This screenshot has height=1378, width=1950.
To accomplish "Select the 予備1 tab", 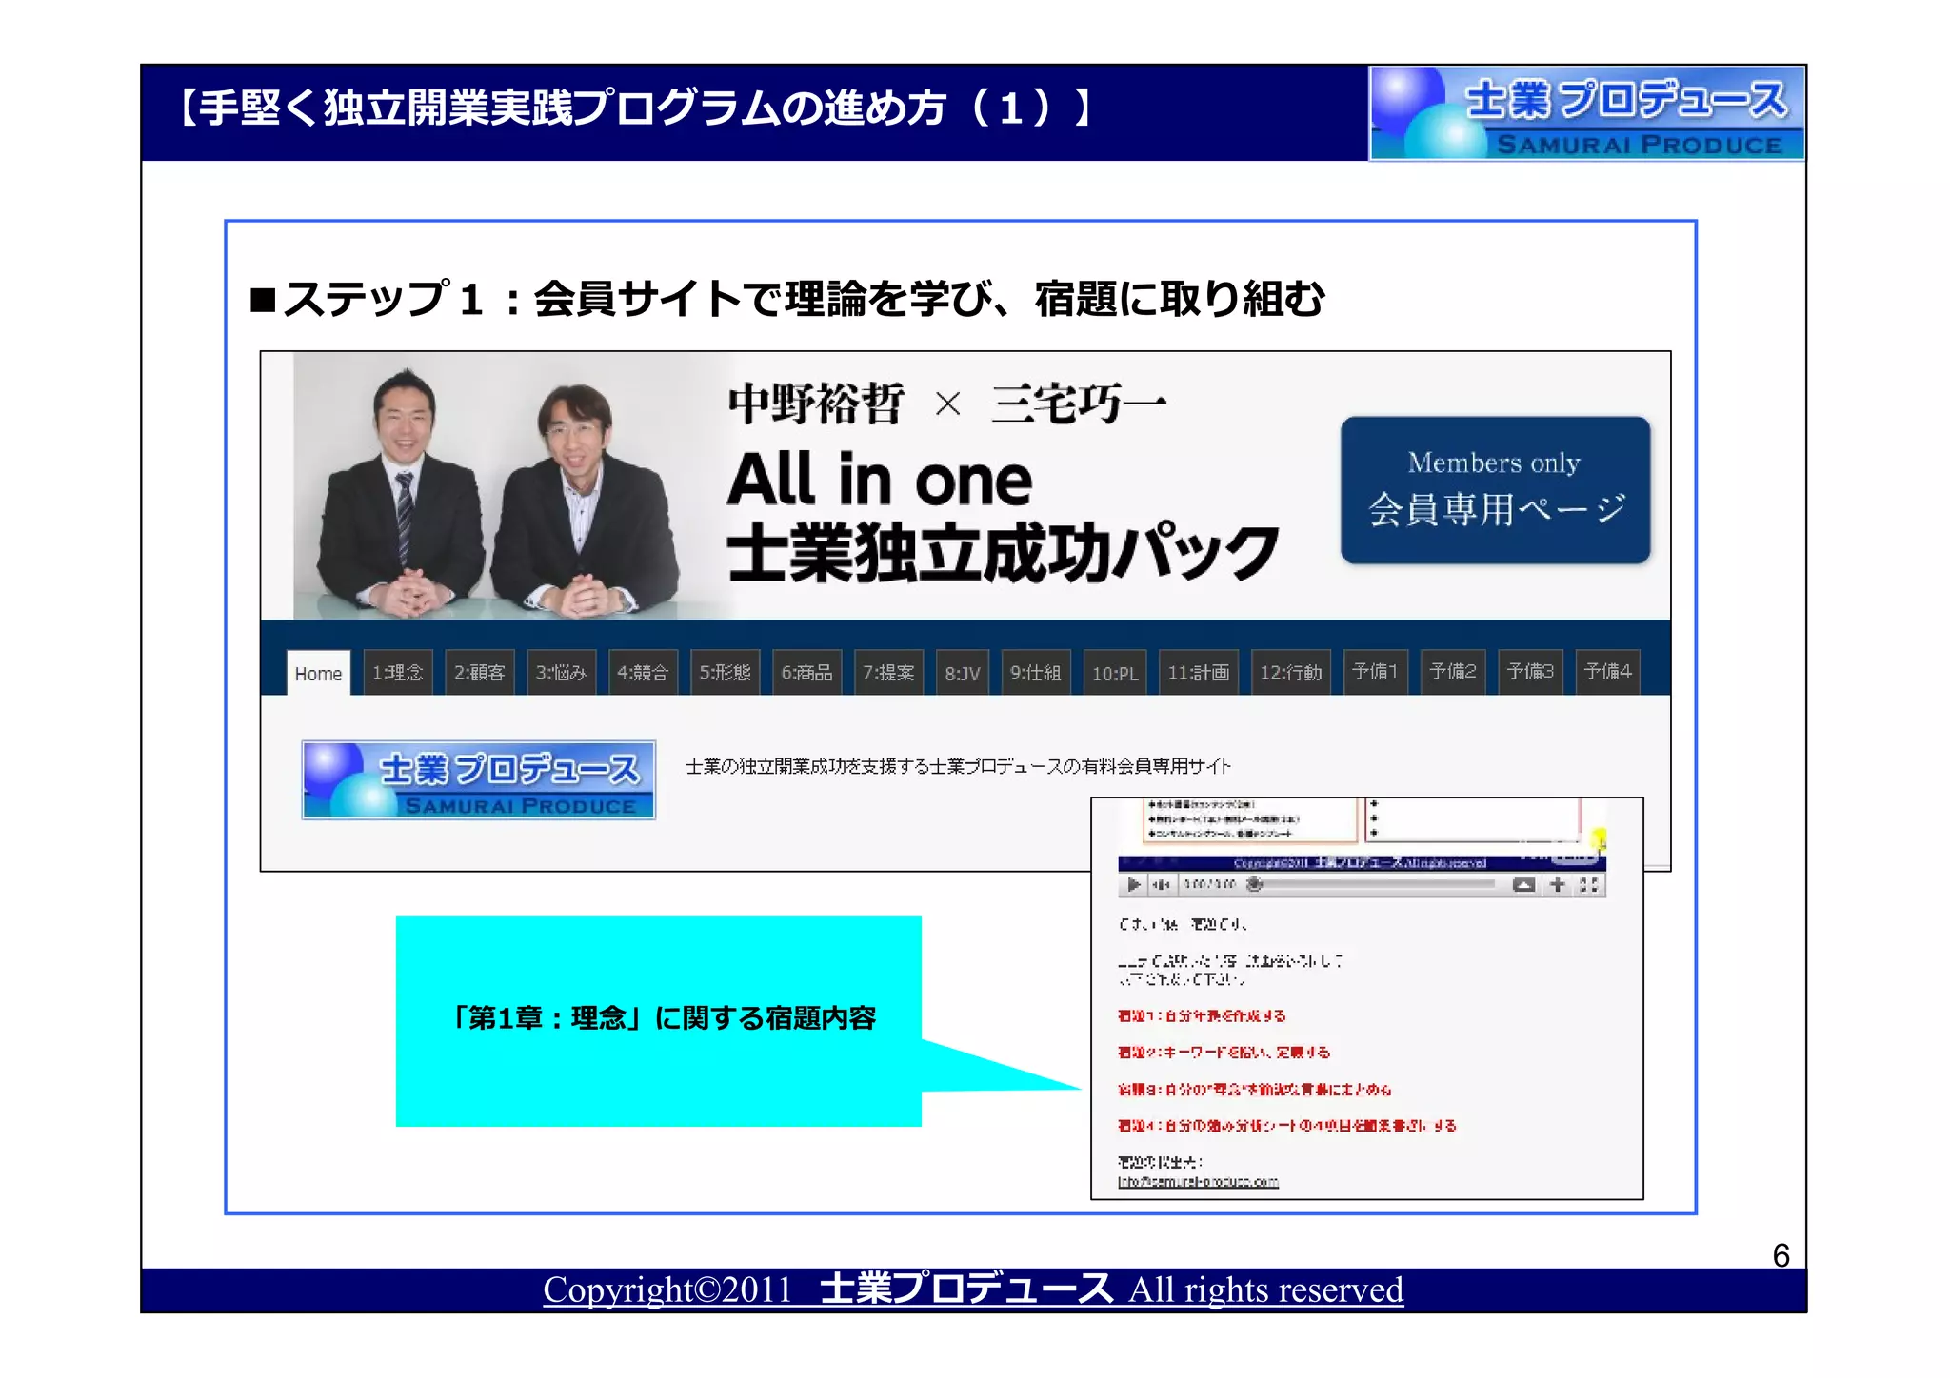I will point(1375,672).
